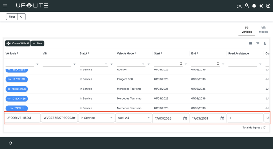Click the filter icon under VIN column
Screen dimensions: 273x149
[x=74, y=64]
